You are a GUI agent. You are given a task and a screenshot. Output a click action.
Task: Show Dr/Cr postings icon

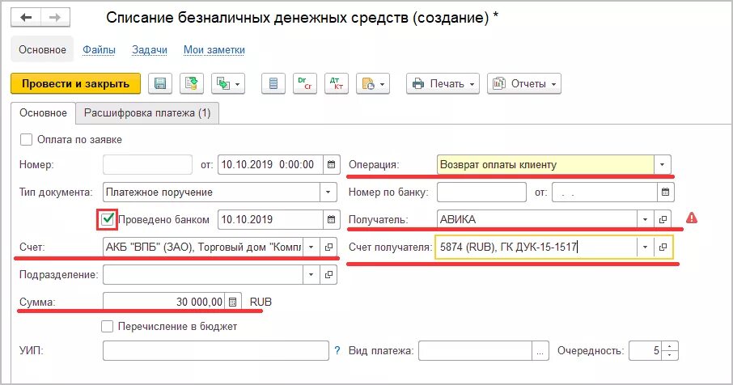click(x=305, y=83)
